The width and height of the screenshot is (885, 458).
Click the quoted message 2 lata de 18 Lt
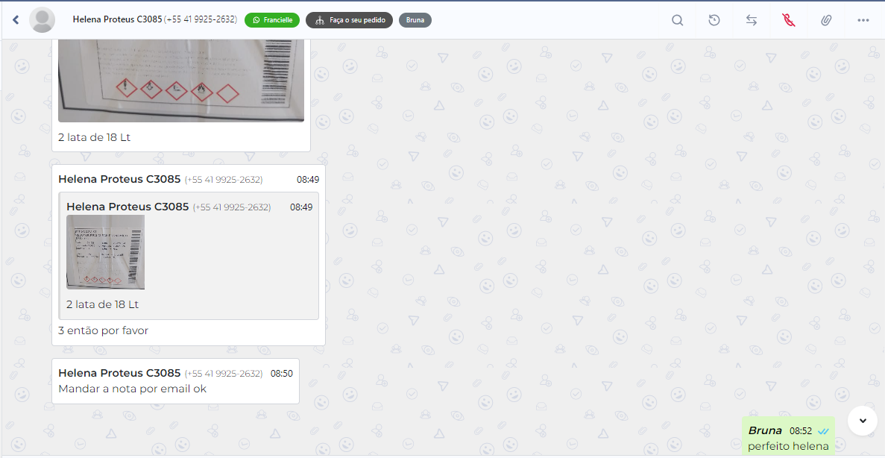coord(102,304)
